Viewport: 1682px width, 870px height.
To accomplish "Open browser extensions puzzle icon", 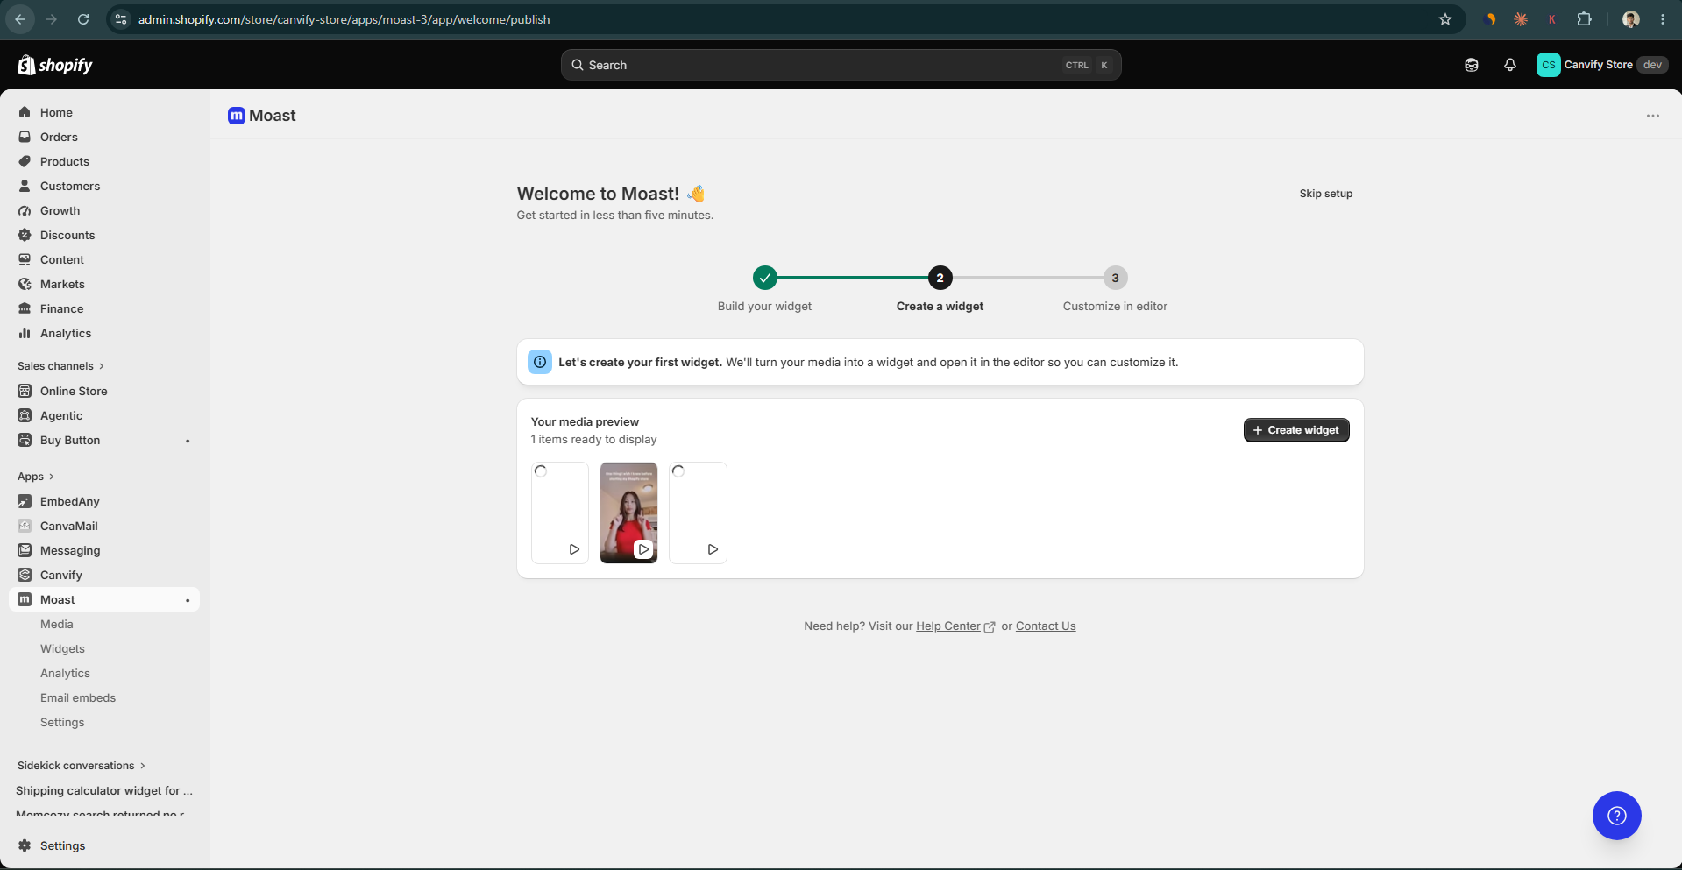I will (1584, 19).
